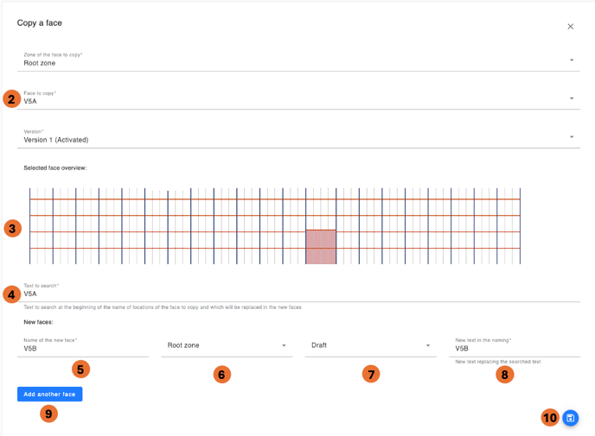Click the orange badge numbered 5
The width and height of the screenshot is (595, 436).
click(x=80, y=370)
